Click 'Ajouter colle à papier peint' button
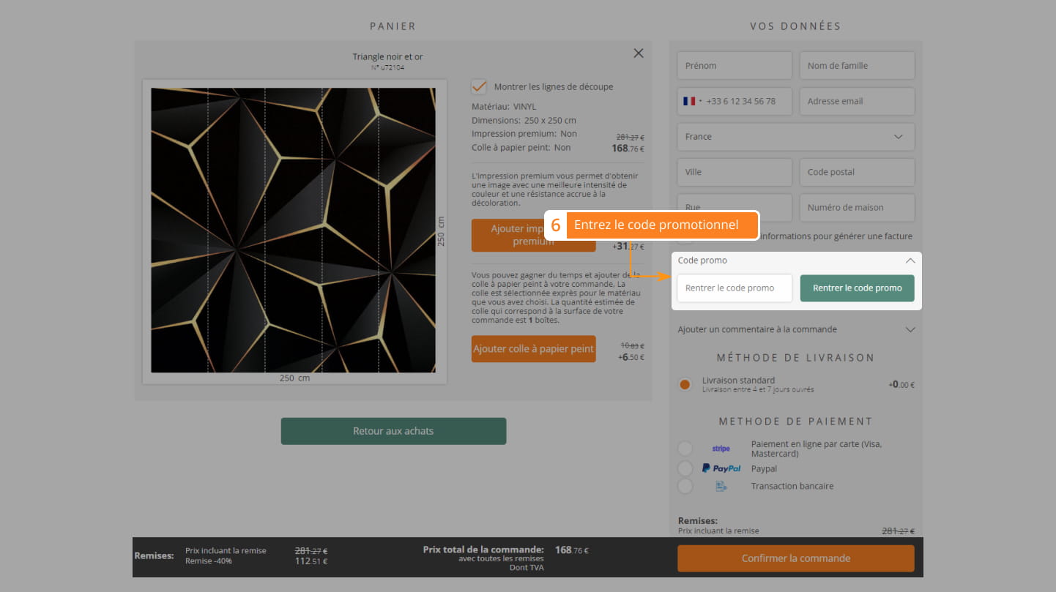The image size is (1056, 592). [533, 349]
